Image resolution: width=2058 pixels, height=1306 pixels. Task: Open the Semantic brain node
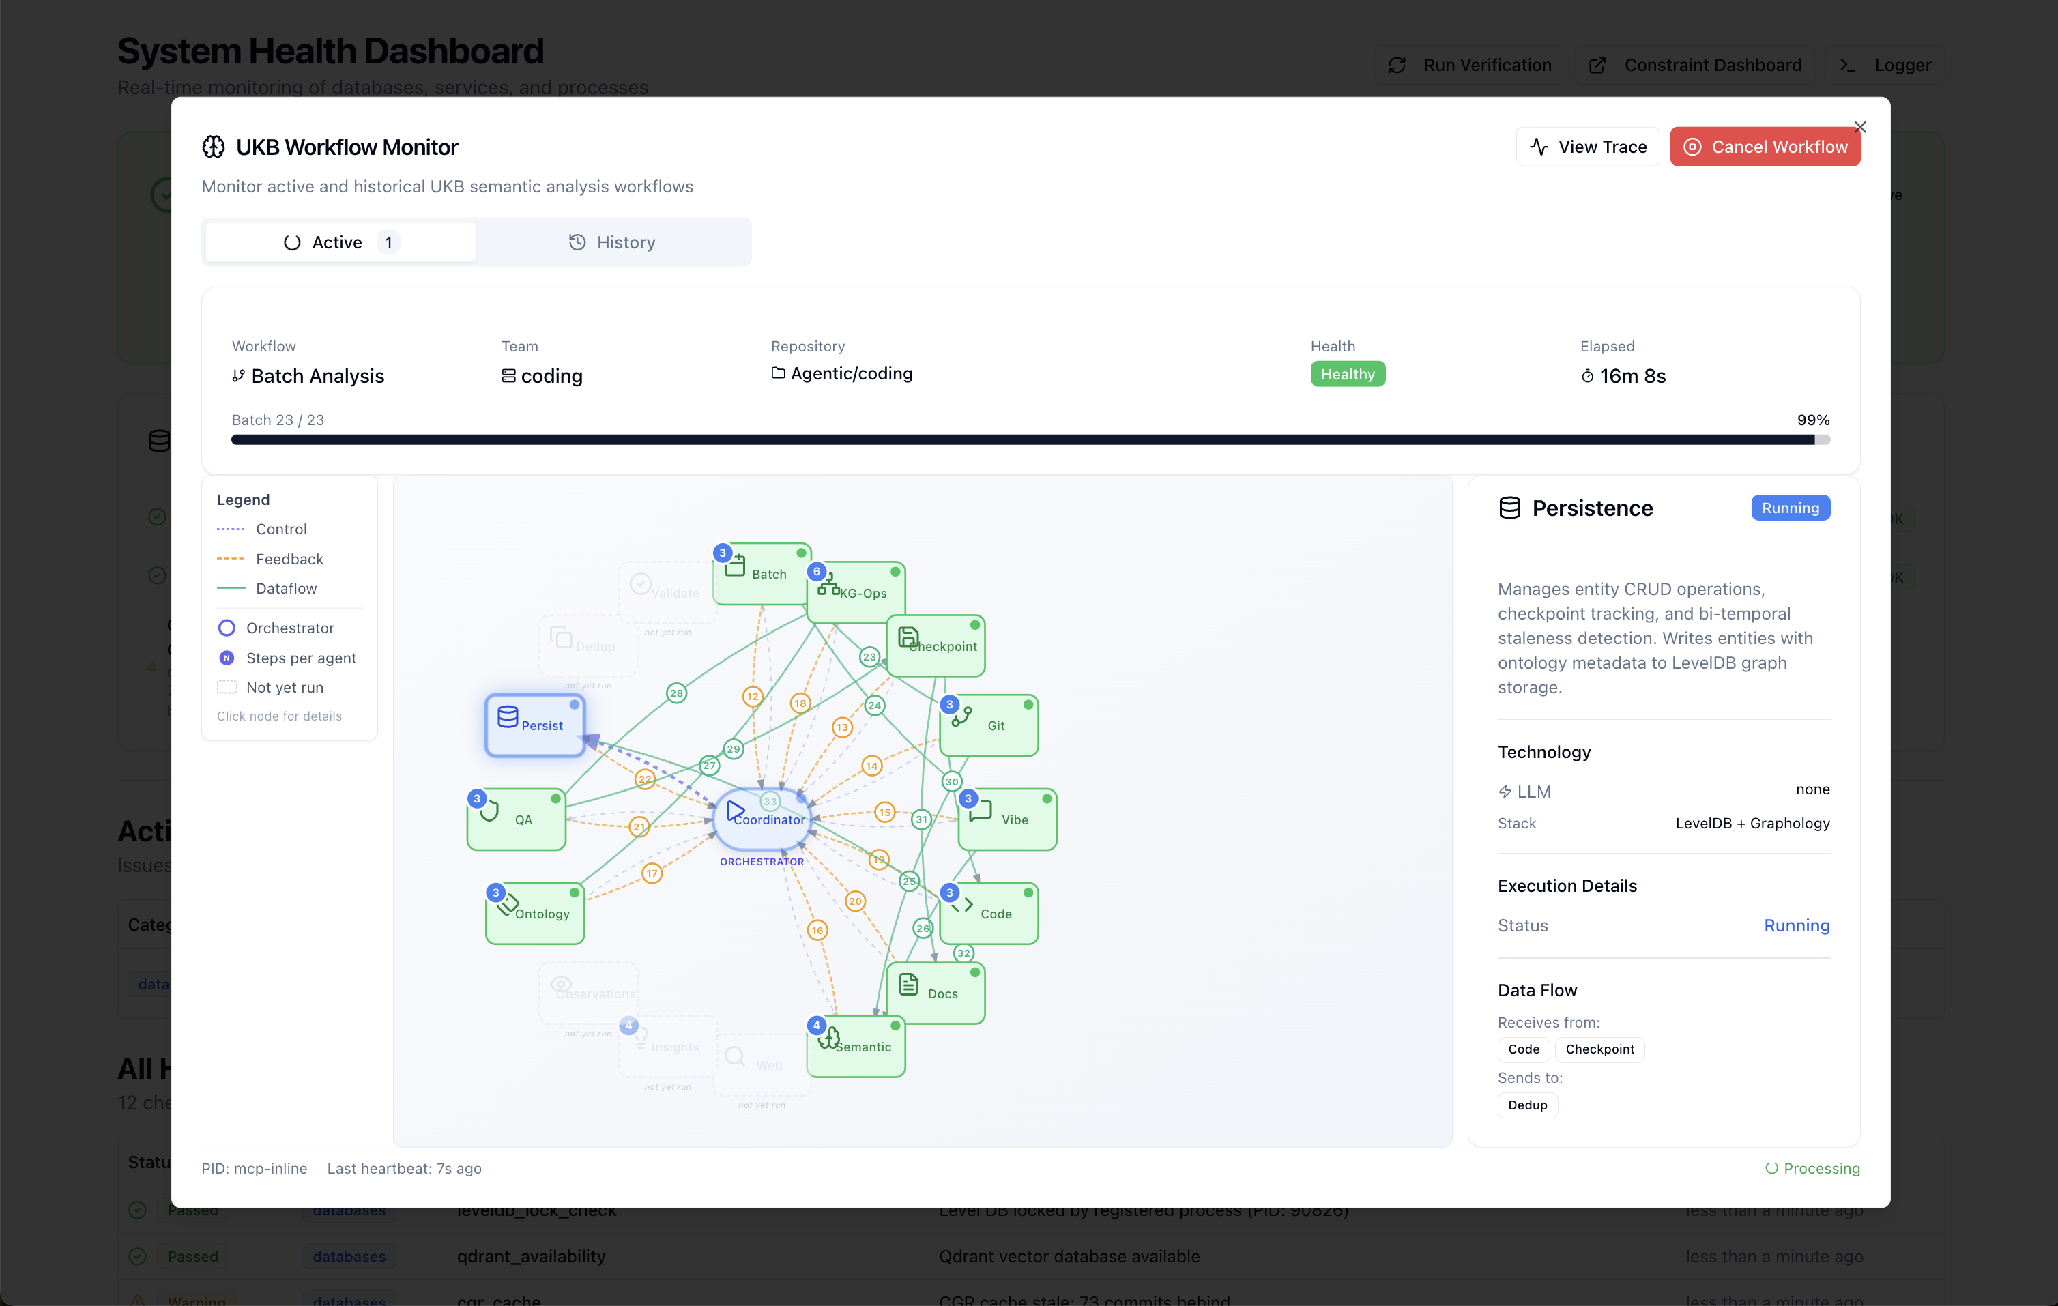856,1046
